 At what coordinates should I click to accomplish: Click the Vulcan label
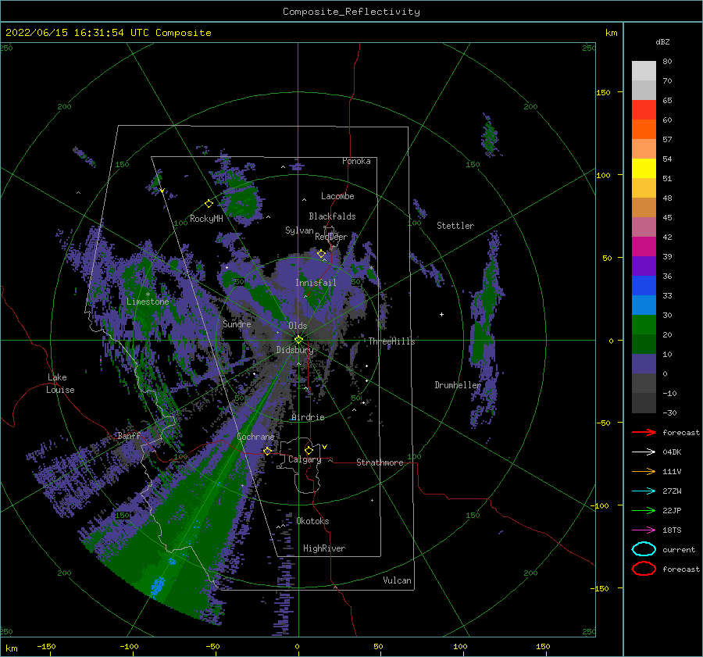pyautogui.click(x=398, y=580)
